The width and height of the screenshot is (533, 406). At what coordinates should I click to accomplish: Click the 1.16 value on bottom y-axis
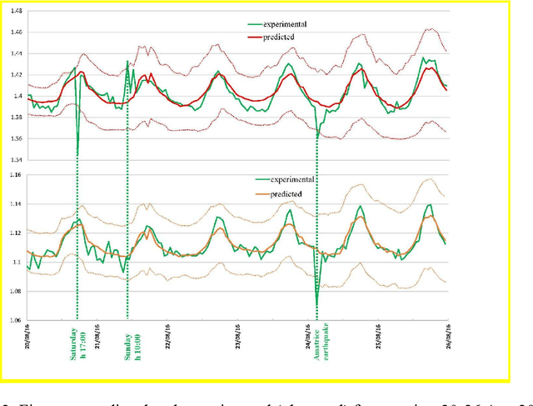[x=15, y=175]
